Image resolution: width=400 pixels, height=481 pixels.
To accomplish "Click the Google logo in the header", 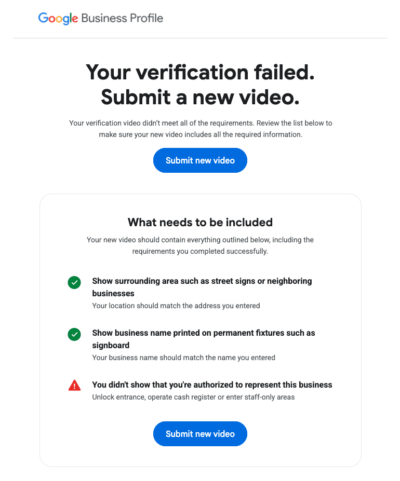I will coord(58,19).
